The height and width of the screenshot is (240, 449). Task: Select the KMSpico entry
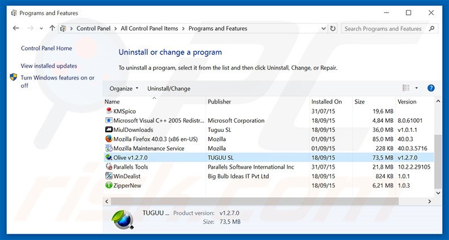pyautogui.click(x=268, y=111)
